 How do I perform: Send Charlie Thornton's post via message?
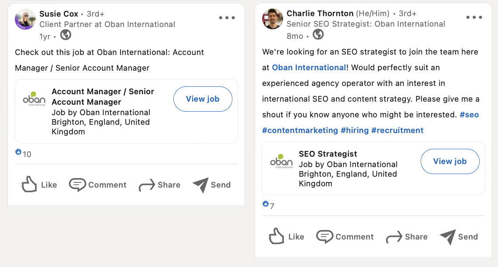[459, 237]
